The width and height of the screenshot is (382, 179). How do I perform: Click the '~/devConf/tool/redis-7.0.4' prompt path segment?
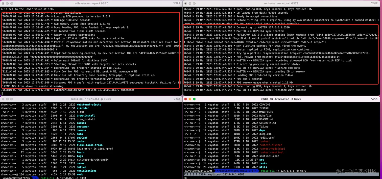tap(237, 171)
